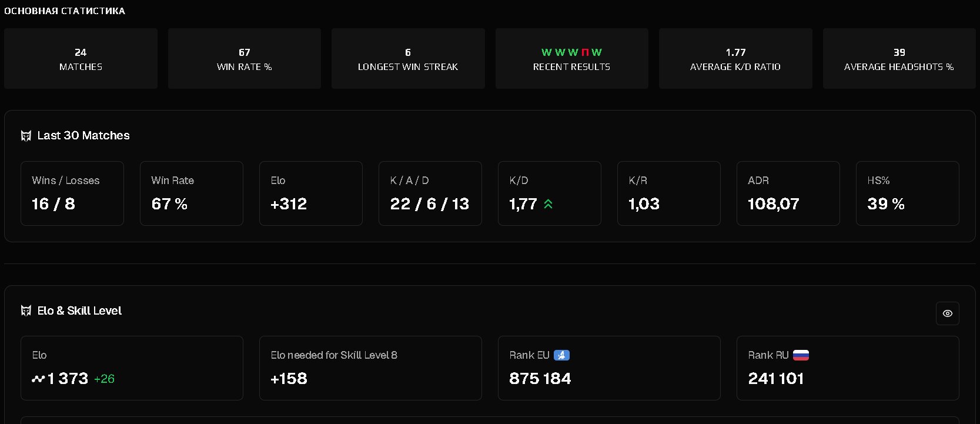Click the Elo needed for Skill Level 8 label
Image resolution: width=980 pixels, height=424 pixels.
pyautogui.click(x=334, y=355)
